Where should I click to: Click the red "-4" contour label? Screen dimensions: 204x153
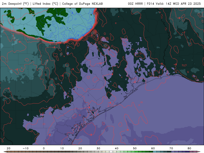[37, 39]
